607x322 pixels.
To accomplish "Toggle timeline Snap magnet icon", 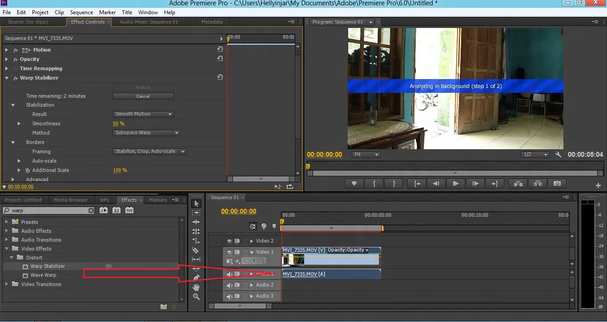I will 253,227.
